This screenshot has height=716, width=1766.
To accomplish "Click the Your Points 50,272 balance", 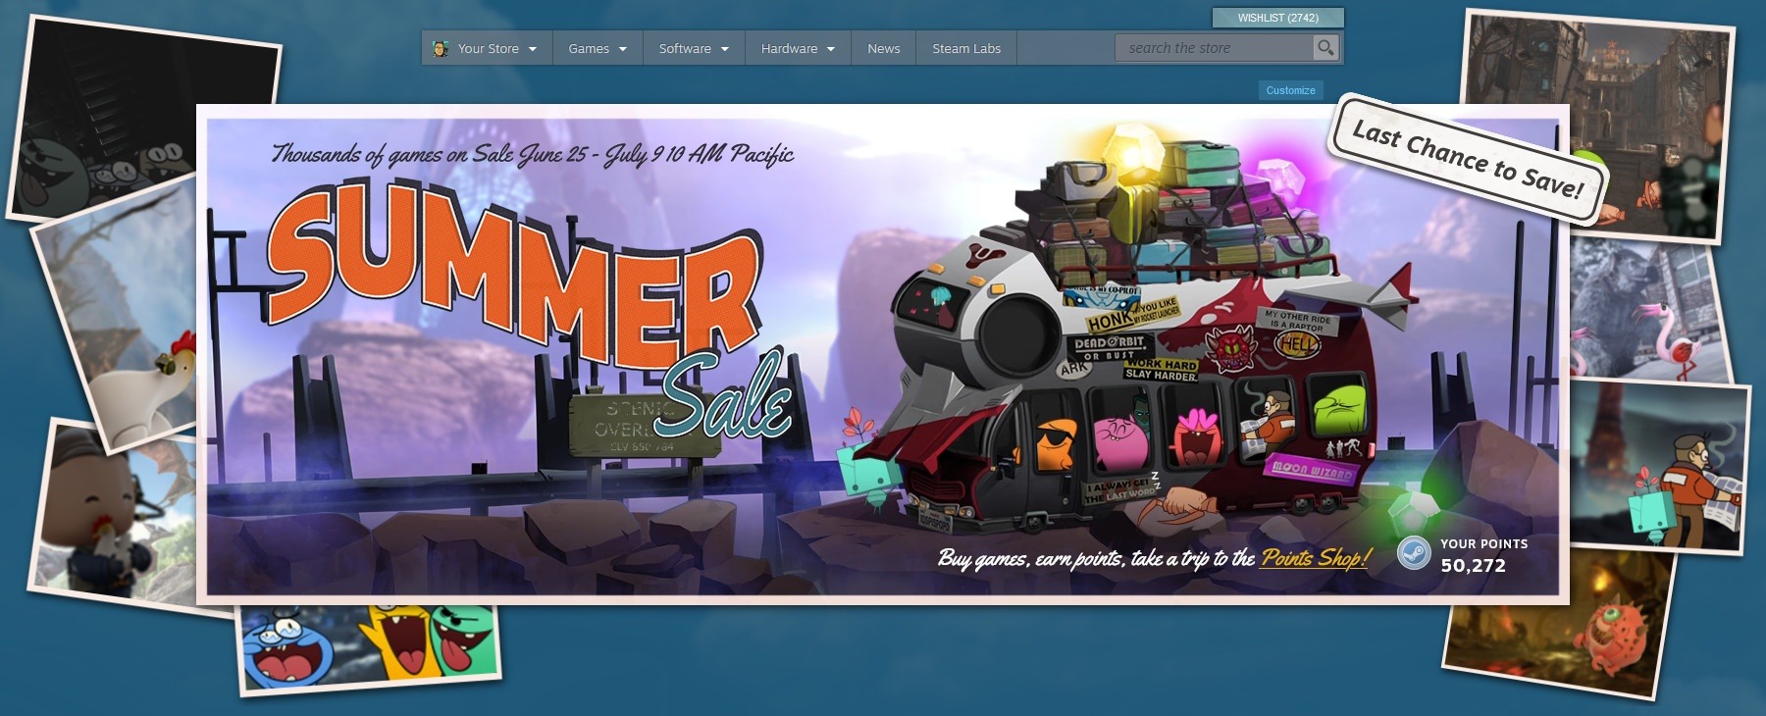I will coord(1483,555).
